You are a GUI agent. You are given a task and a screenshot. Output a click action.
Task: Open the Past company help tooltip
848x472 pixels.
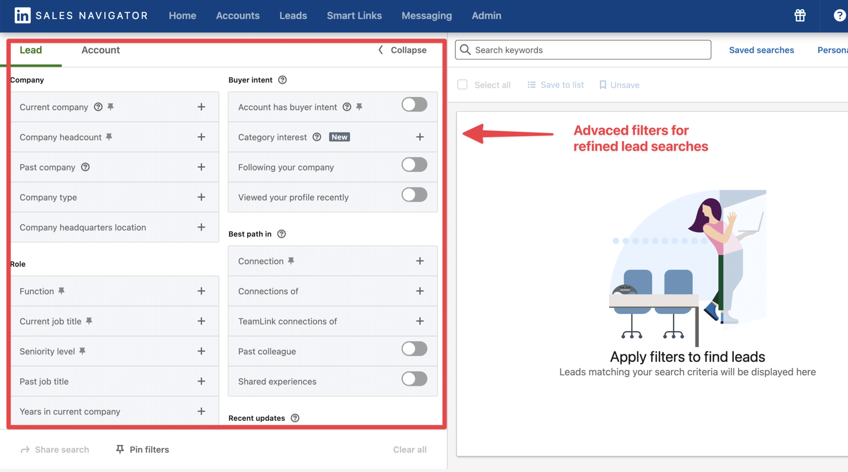tap(85, 167)
